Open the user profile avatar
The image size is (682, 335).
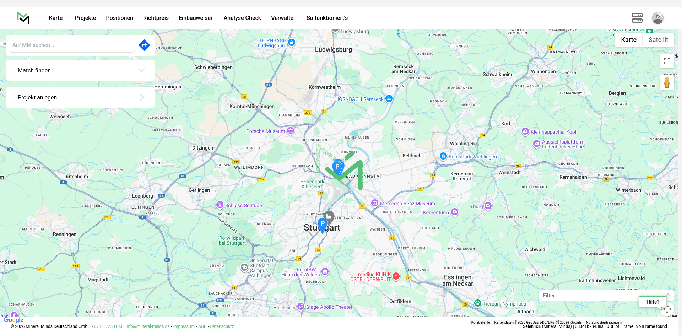point(657,18)
